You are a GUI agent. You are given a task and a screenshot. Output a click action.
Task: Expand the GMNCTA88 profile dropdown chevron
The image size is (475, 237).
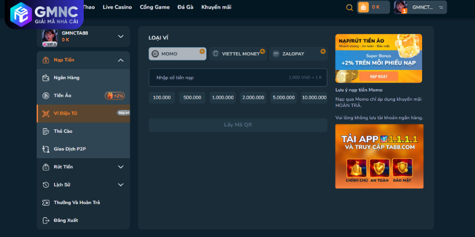click(x=121, y=36)
